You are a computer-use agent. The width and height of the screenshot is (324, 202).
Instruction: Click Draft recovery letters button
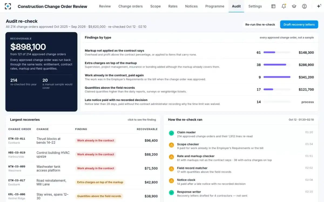pos(299,25)
